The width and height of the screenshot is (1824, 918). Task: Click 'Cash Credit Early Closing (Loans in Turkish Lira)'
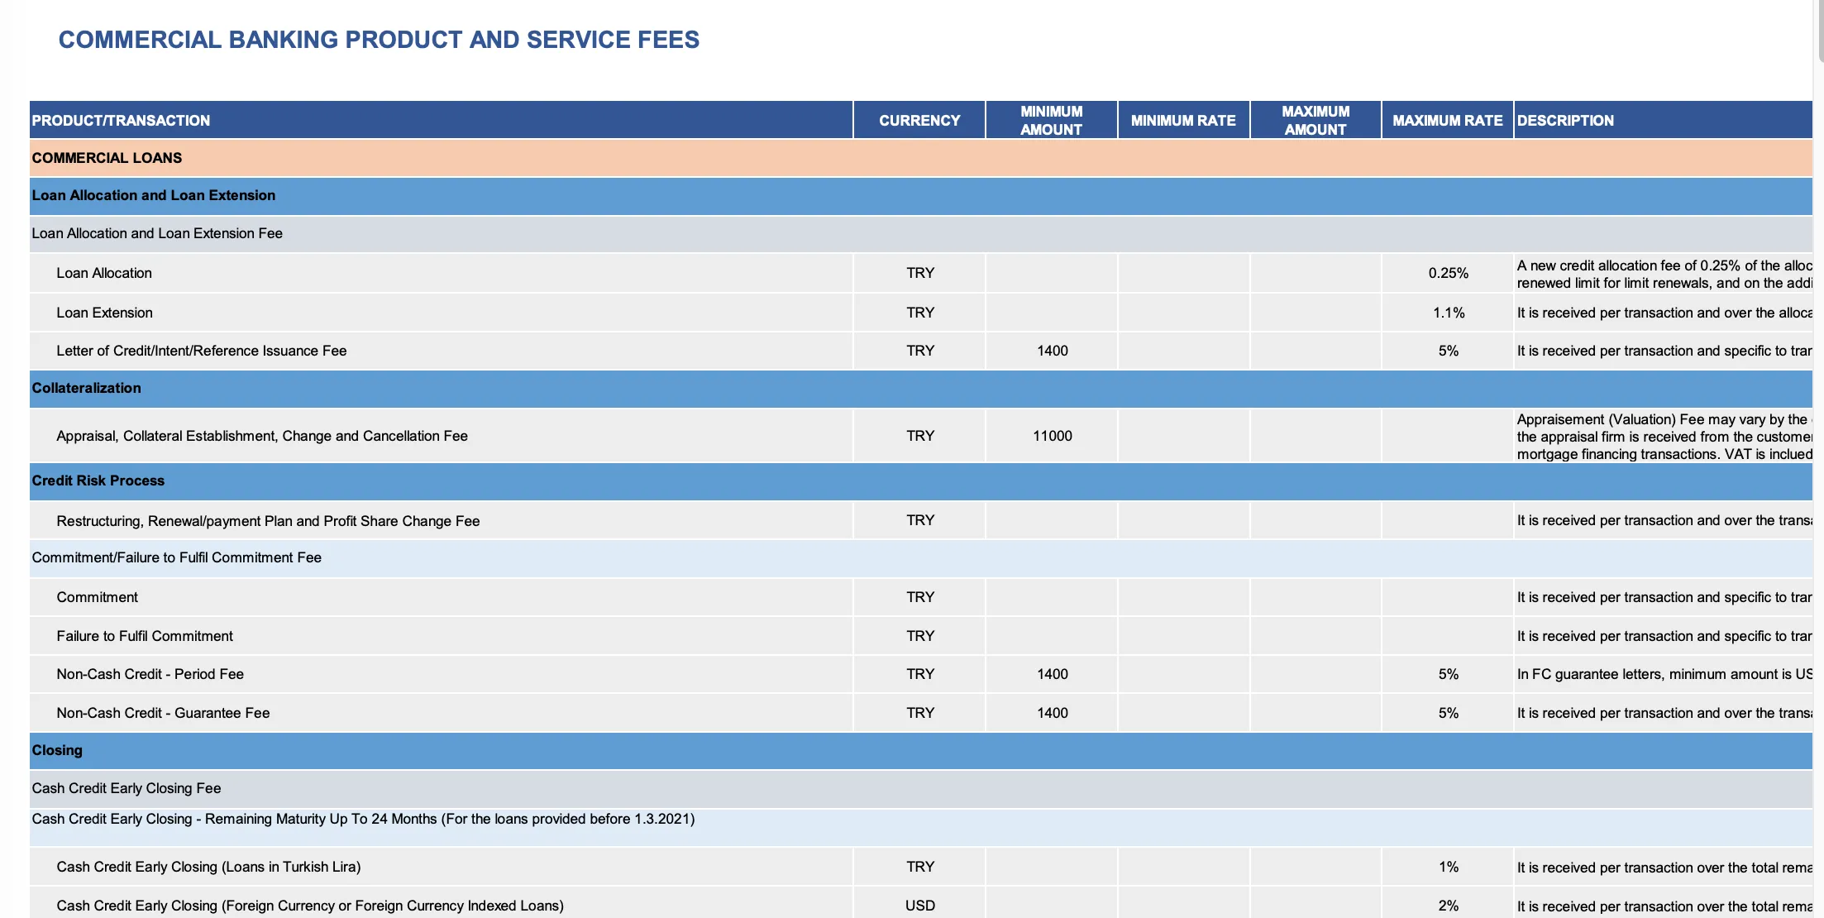208,867
